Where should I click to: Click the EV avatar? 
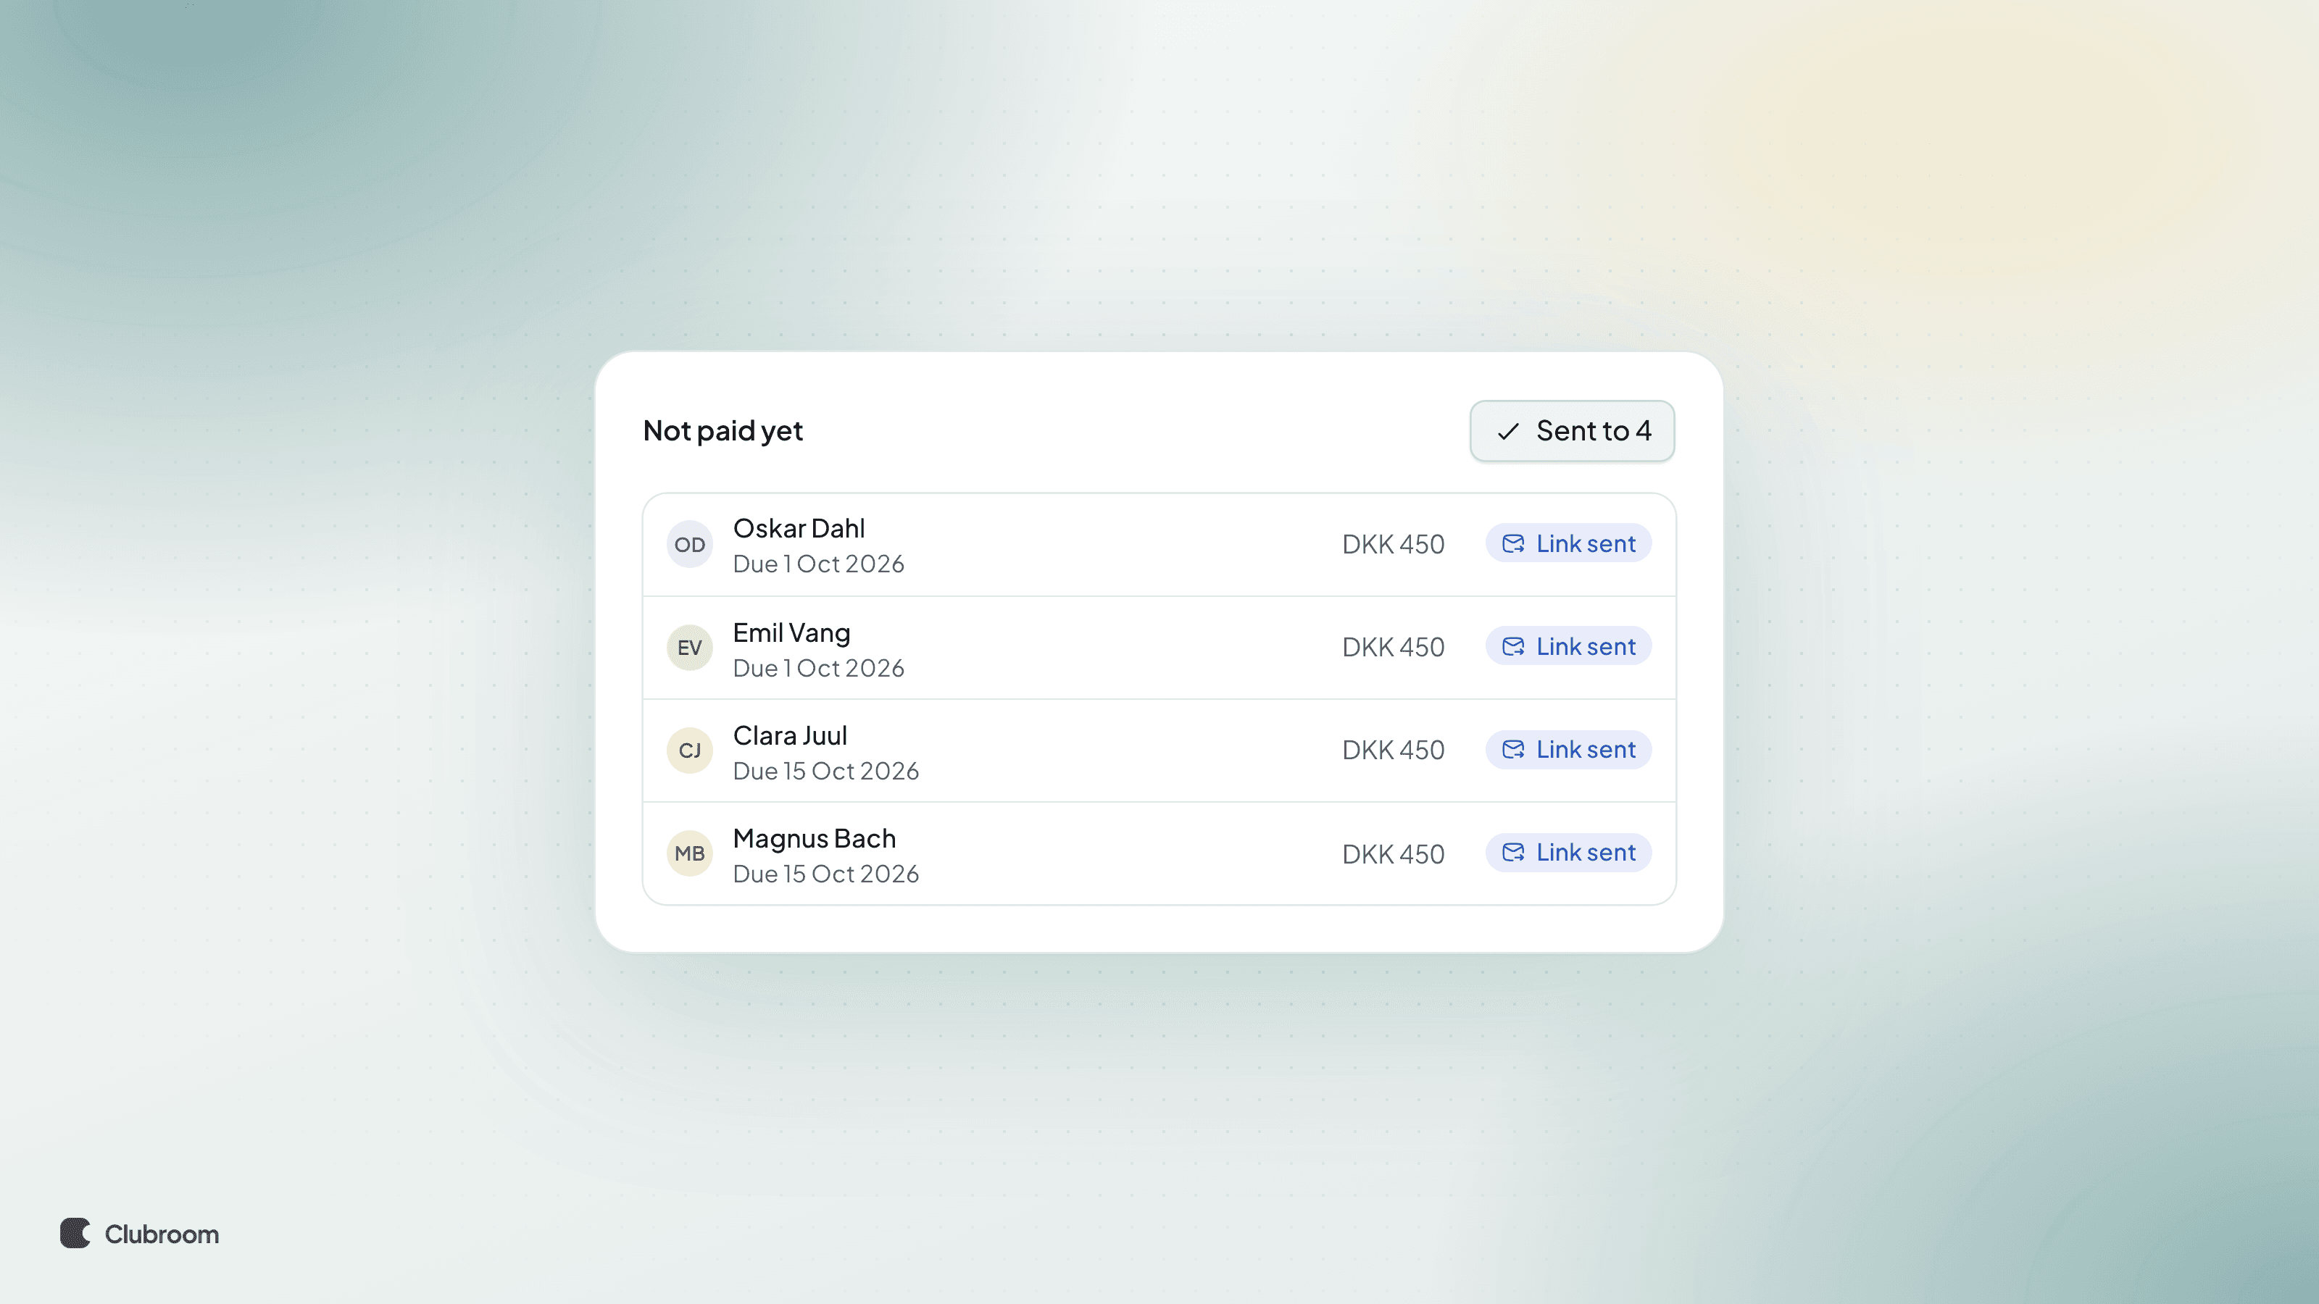point(690,647)
